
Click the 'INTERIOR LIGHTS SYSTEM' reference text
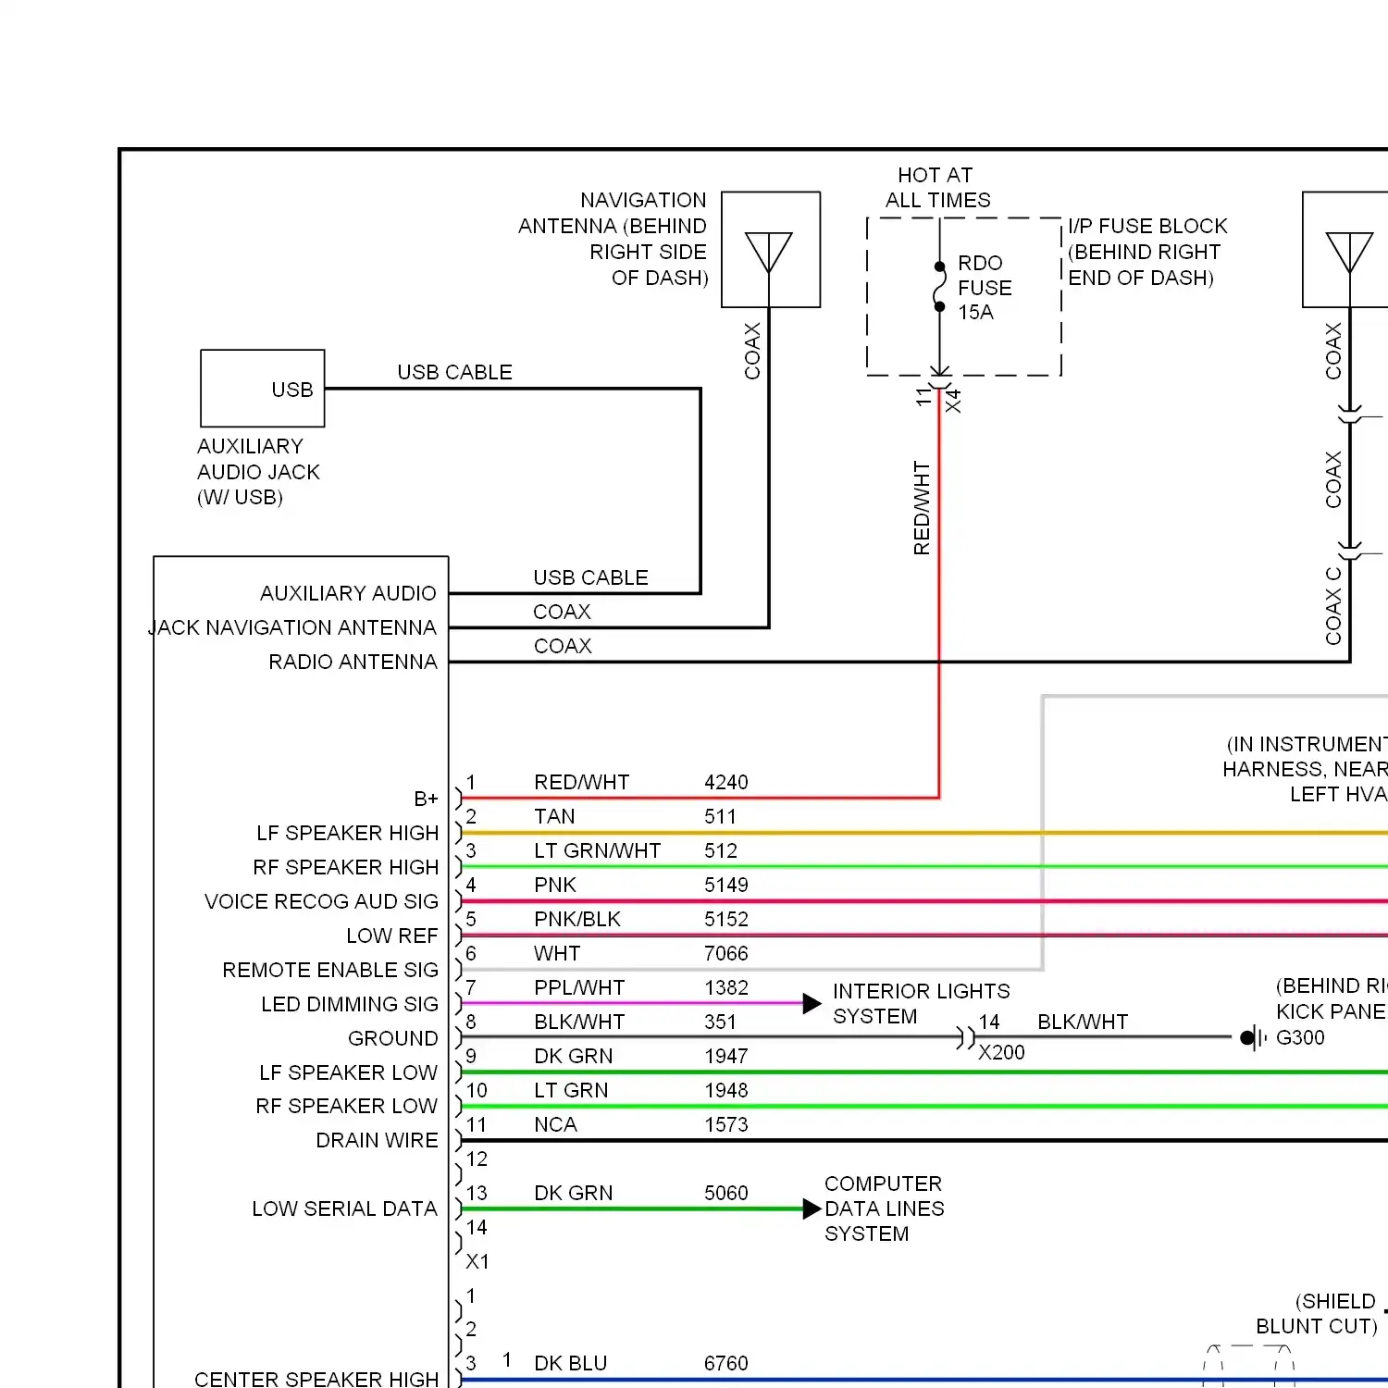921,1004
